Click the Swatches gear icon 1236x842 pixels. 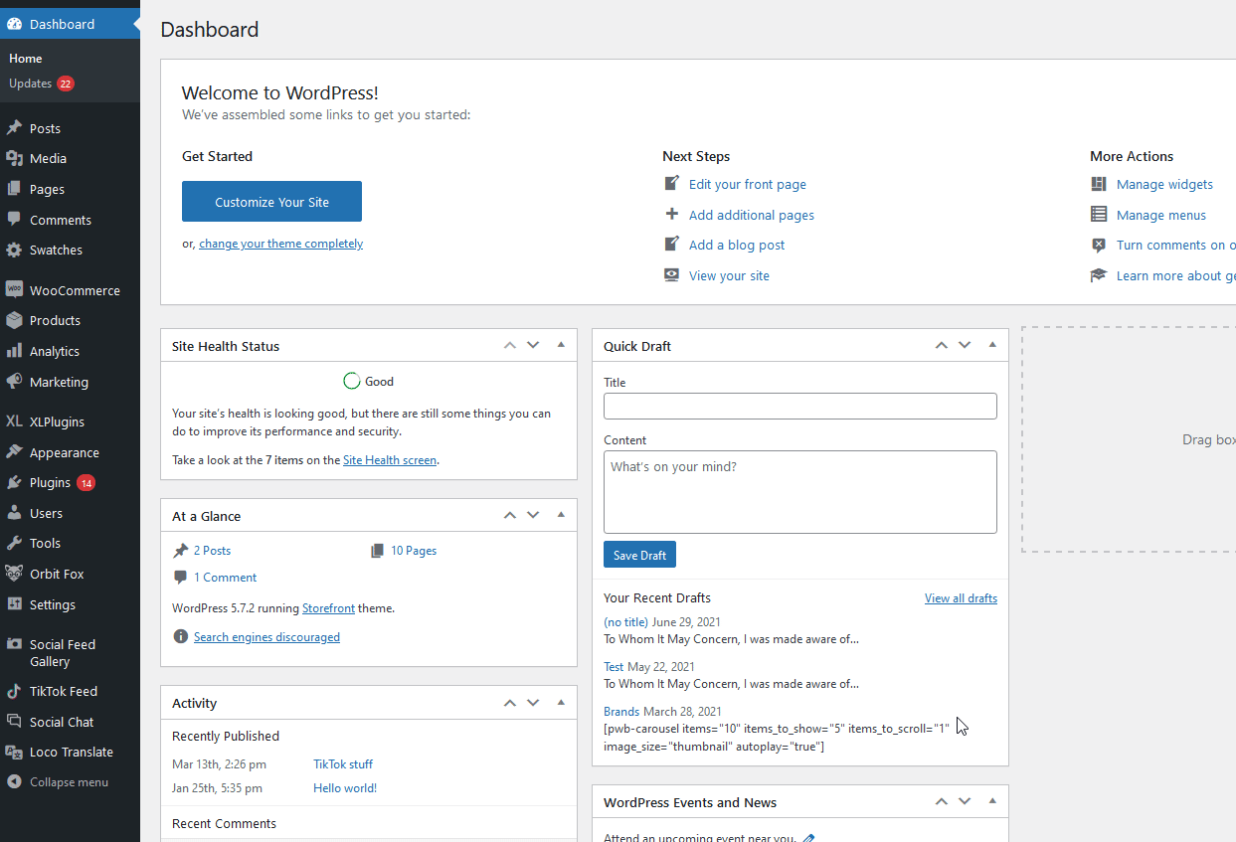coord(14,250)
